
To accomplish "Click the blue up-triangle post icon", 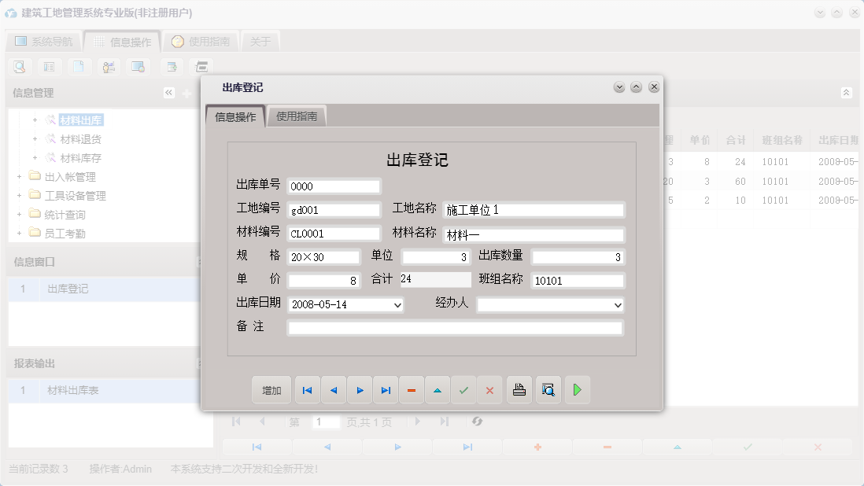I will (438, 389).
